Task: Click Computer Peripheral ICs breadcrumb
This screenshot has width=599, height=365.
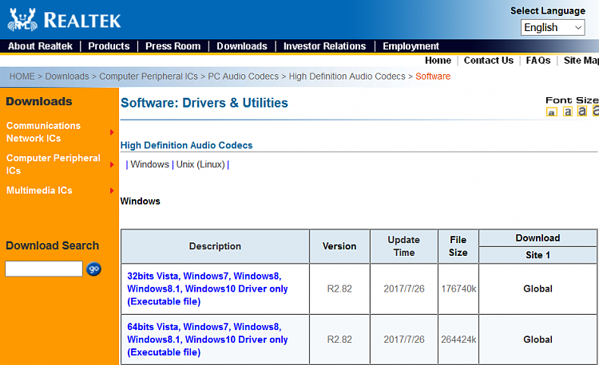Action: pyautogui.click(x=149, y=77)
